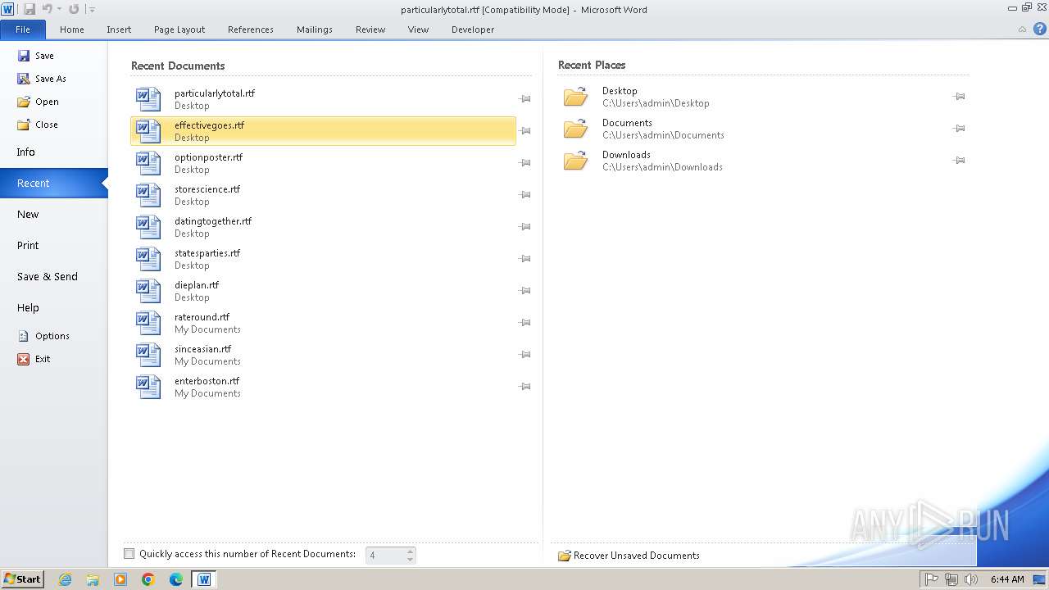Viewport: 1049px width, 590px height.
Task: Click the Save icon in Quick Access Toolbar
Action: coord(30,9)
